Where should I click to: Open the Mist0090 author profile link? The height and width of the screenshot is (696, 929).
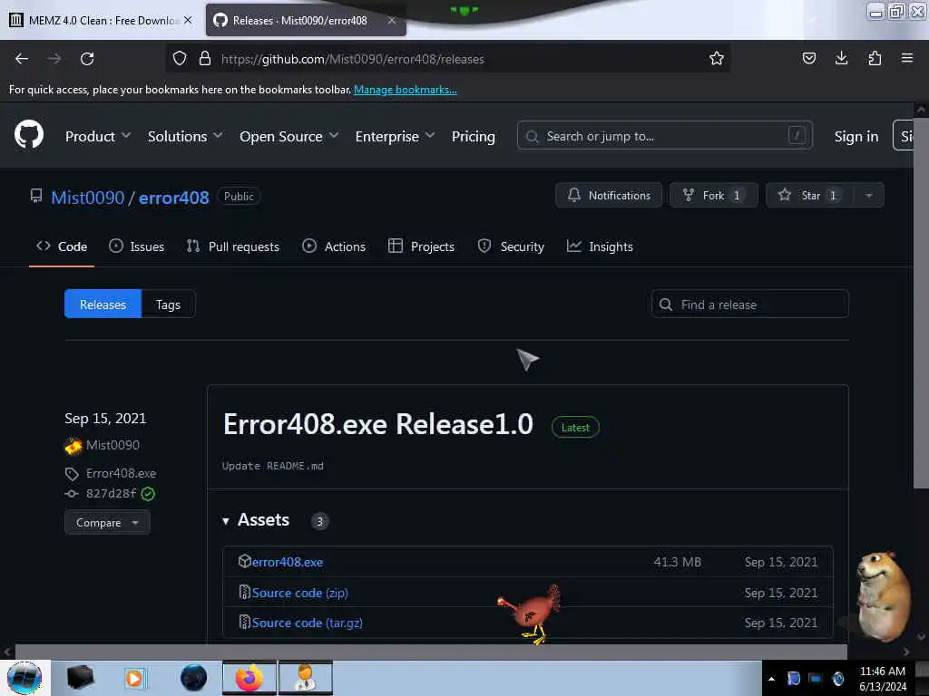(112, 444)
